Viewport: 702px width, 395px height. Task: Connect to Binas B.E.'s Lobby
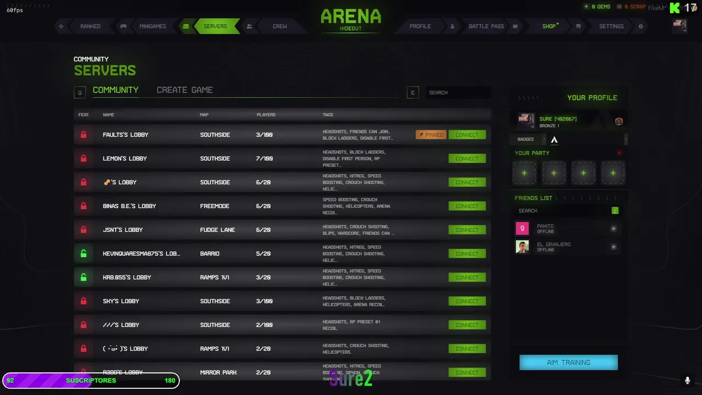[x=467, y=206]
